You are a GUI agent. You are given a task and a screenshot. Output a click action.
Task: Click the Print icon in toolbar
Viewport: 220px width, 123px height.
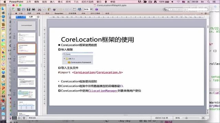(34, 9)
